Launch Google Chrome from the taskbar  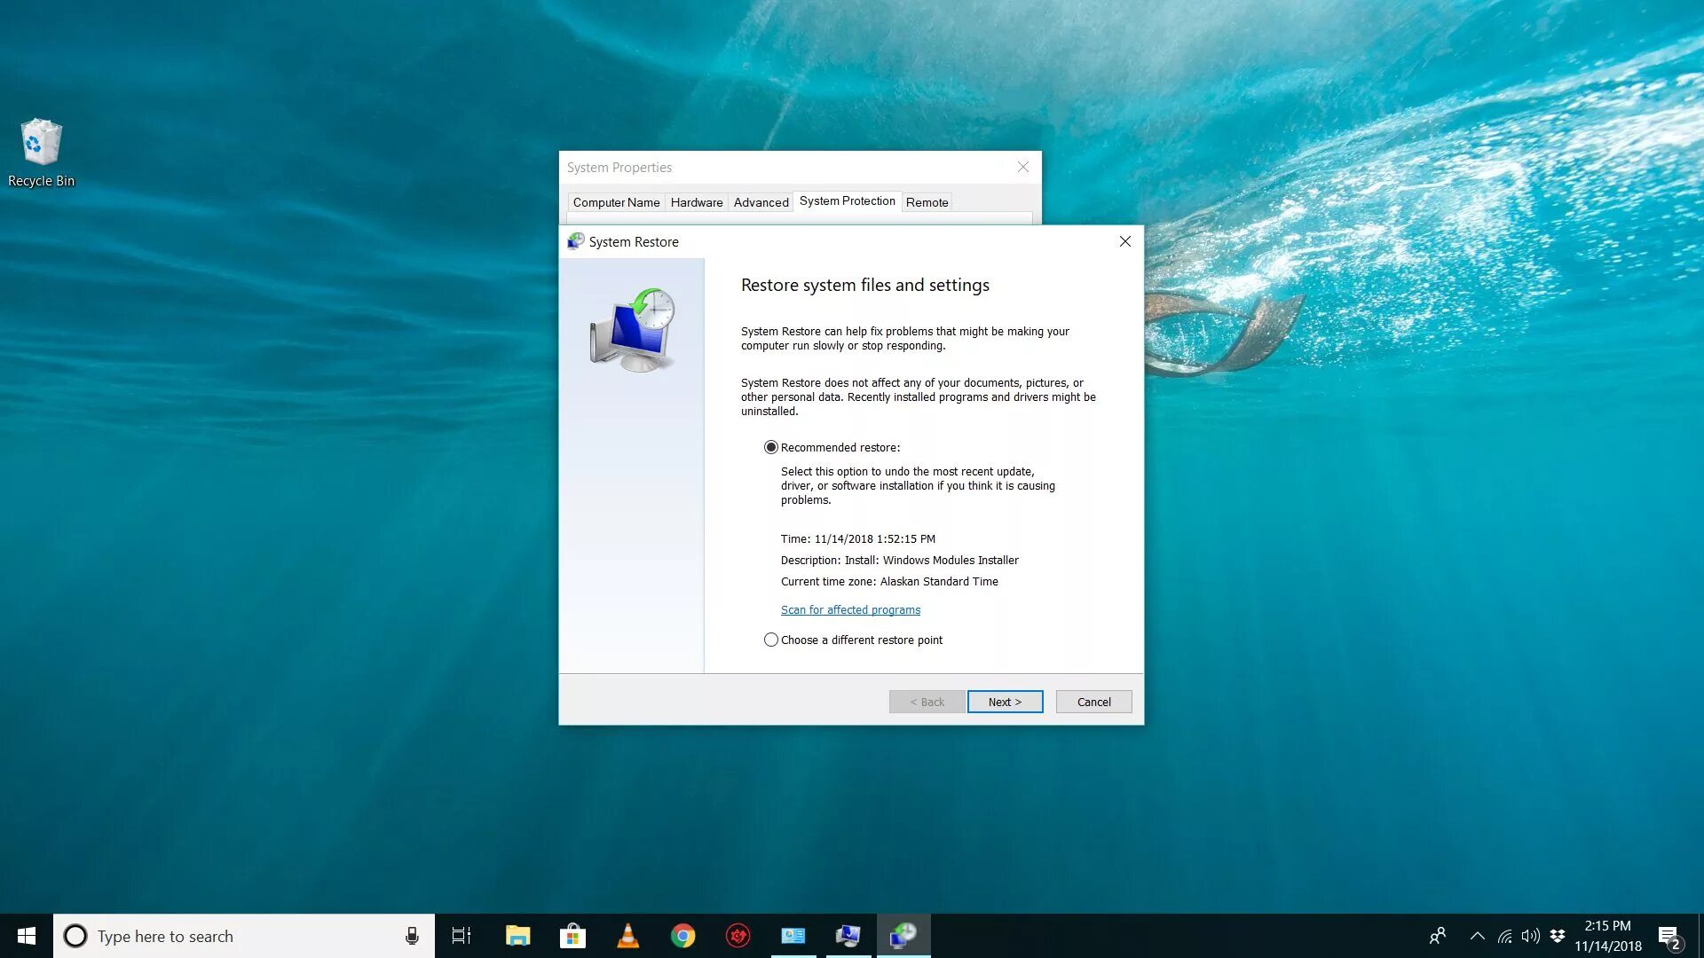point(682,936)
